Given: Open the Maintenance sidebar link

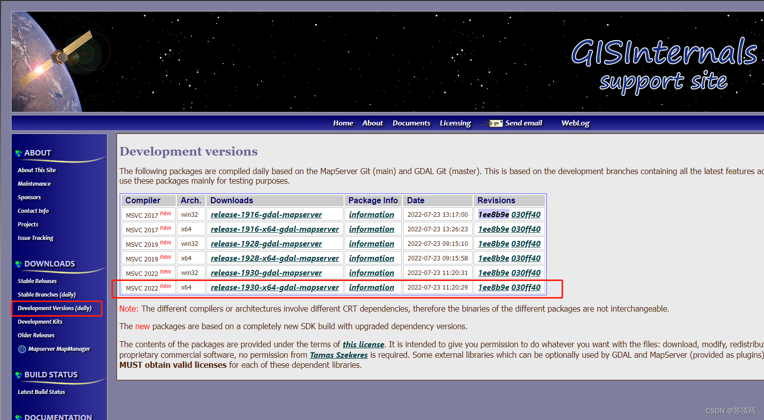Looking at the screenshot, I should 34,184.
